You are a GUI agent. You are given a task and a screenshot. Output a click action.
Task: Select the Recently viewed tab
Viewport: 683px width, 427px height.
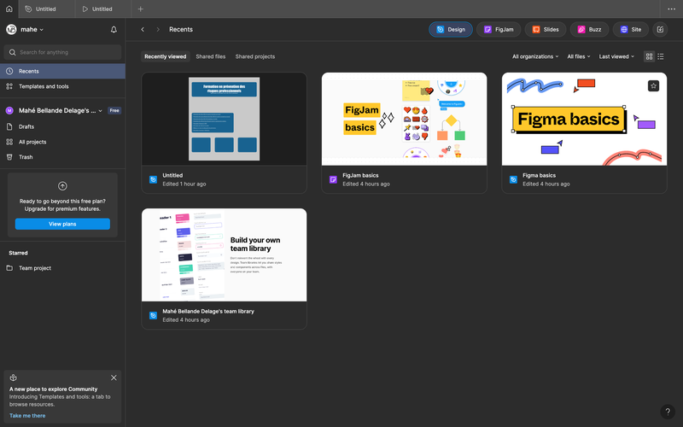pyautogui.click(x=165, y=56)
